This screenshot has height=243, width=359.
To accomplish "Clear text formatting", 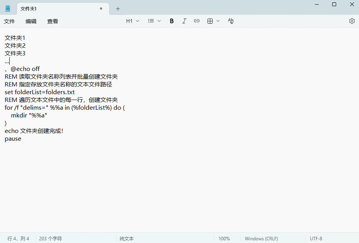I will [230, 21].
